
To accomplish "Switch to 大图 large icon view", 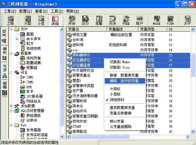I will [x=28, y=20].
